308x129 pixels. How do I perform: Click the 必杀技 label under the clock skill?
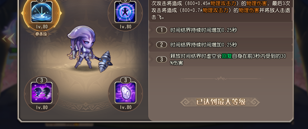[42, 34]
